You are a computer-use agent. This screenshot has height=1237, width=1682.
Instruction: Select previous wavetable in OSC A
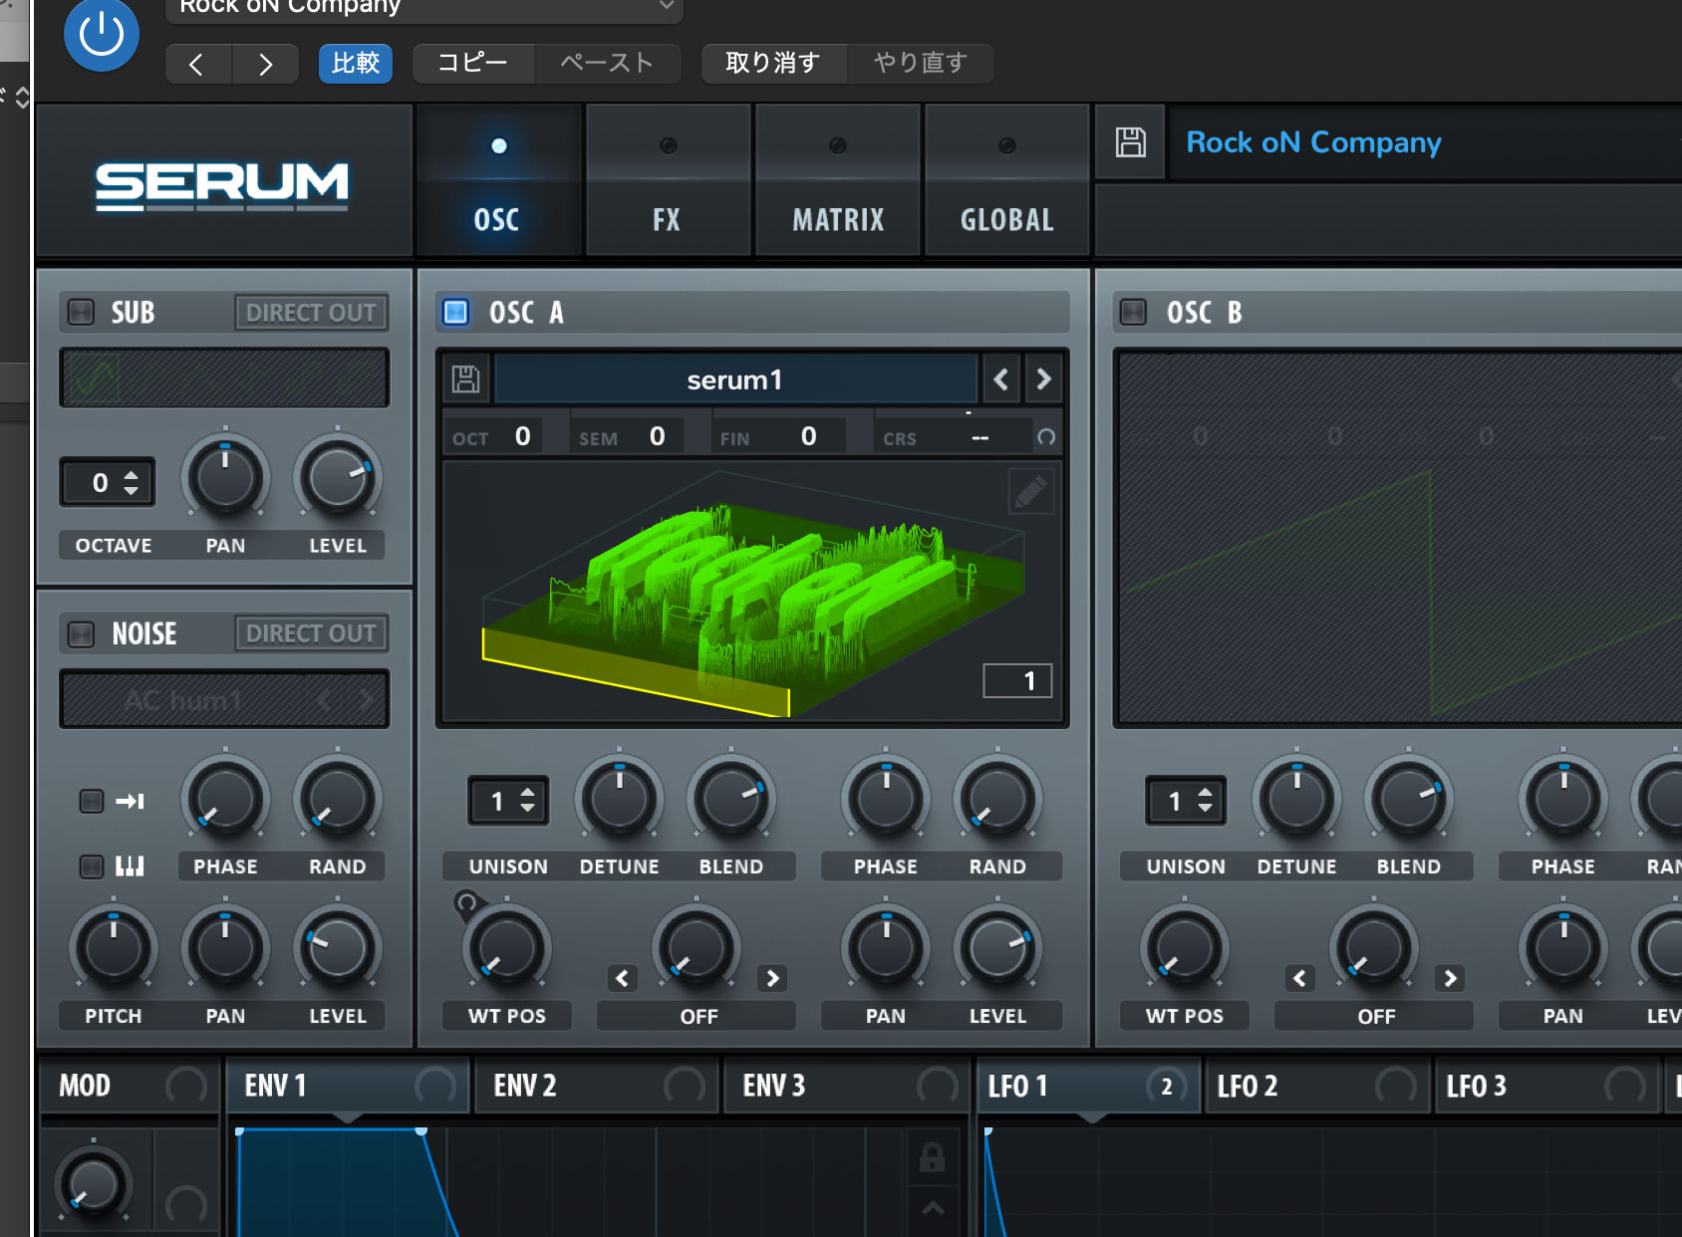1000,379
